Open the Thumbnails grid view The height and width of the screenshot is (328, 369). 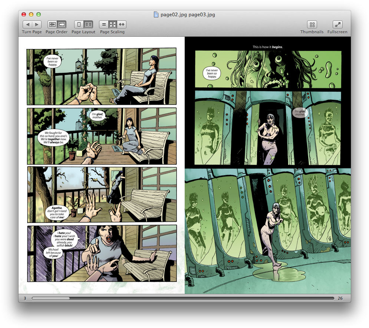312,24
